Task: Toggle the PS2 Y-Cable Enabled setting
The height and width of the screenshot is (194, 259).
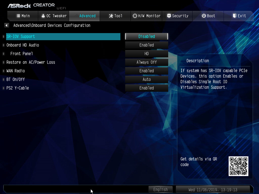Action: coord(146,88)
